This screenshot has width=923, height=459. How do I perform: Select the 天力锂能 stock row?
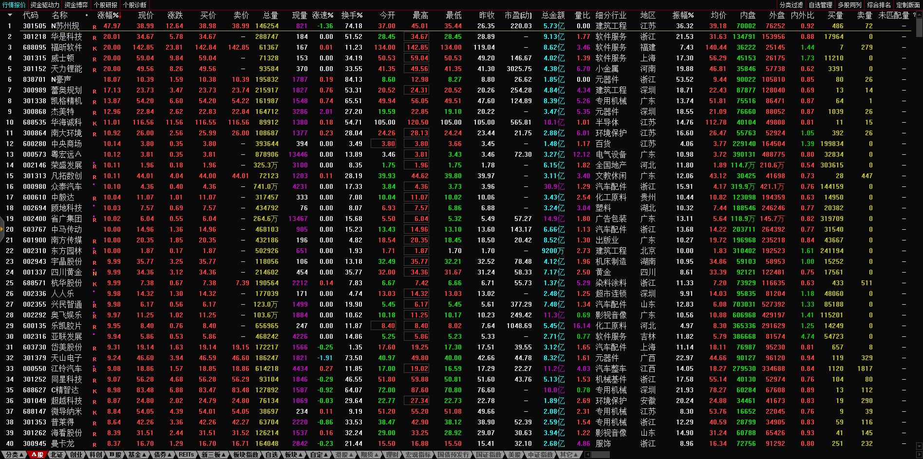point(67,69)
